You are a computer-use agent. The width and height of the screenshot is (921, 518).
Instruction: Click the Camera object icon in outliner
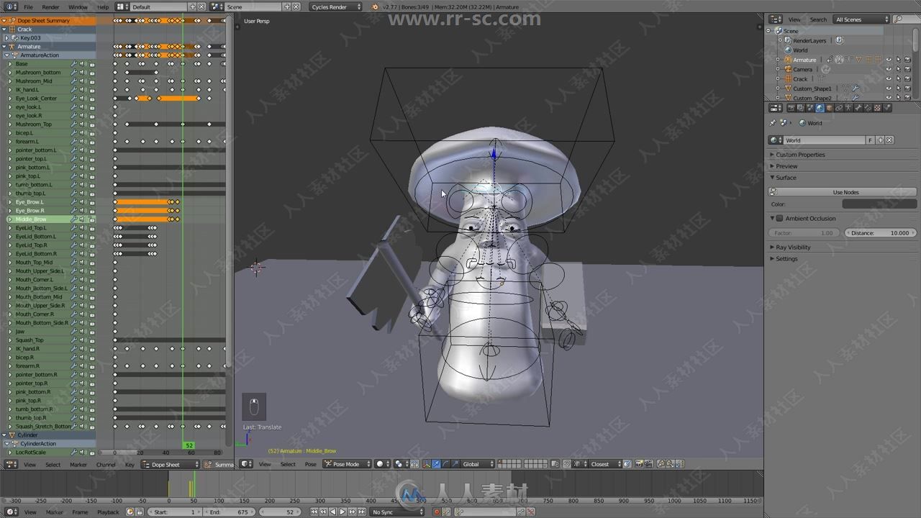(788, 69)
